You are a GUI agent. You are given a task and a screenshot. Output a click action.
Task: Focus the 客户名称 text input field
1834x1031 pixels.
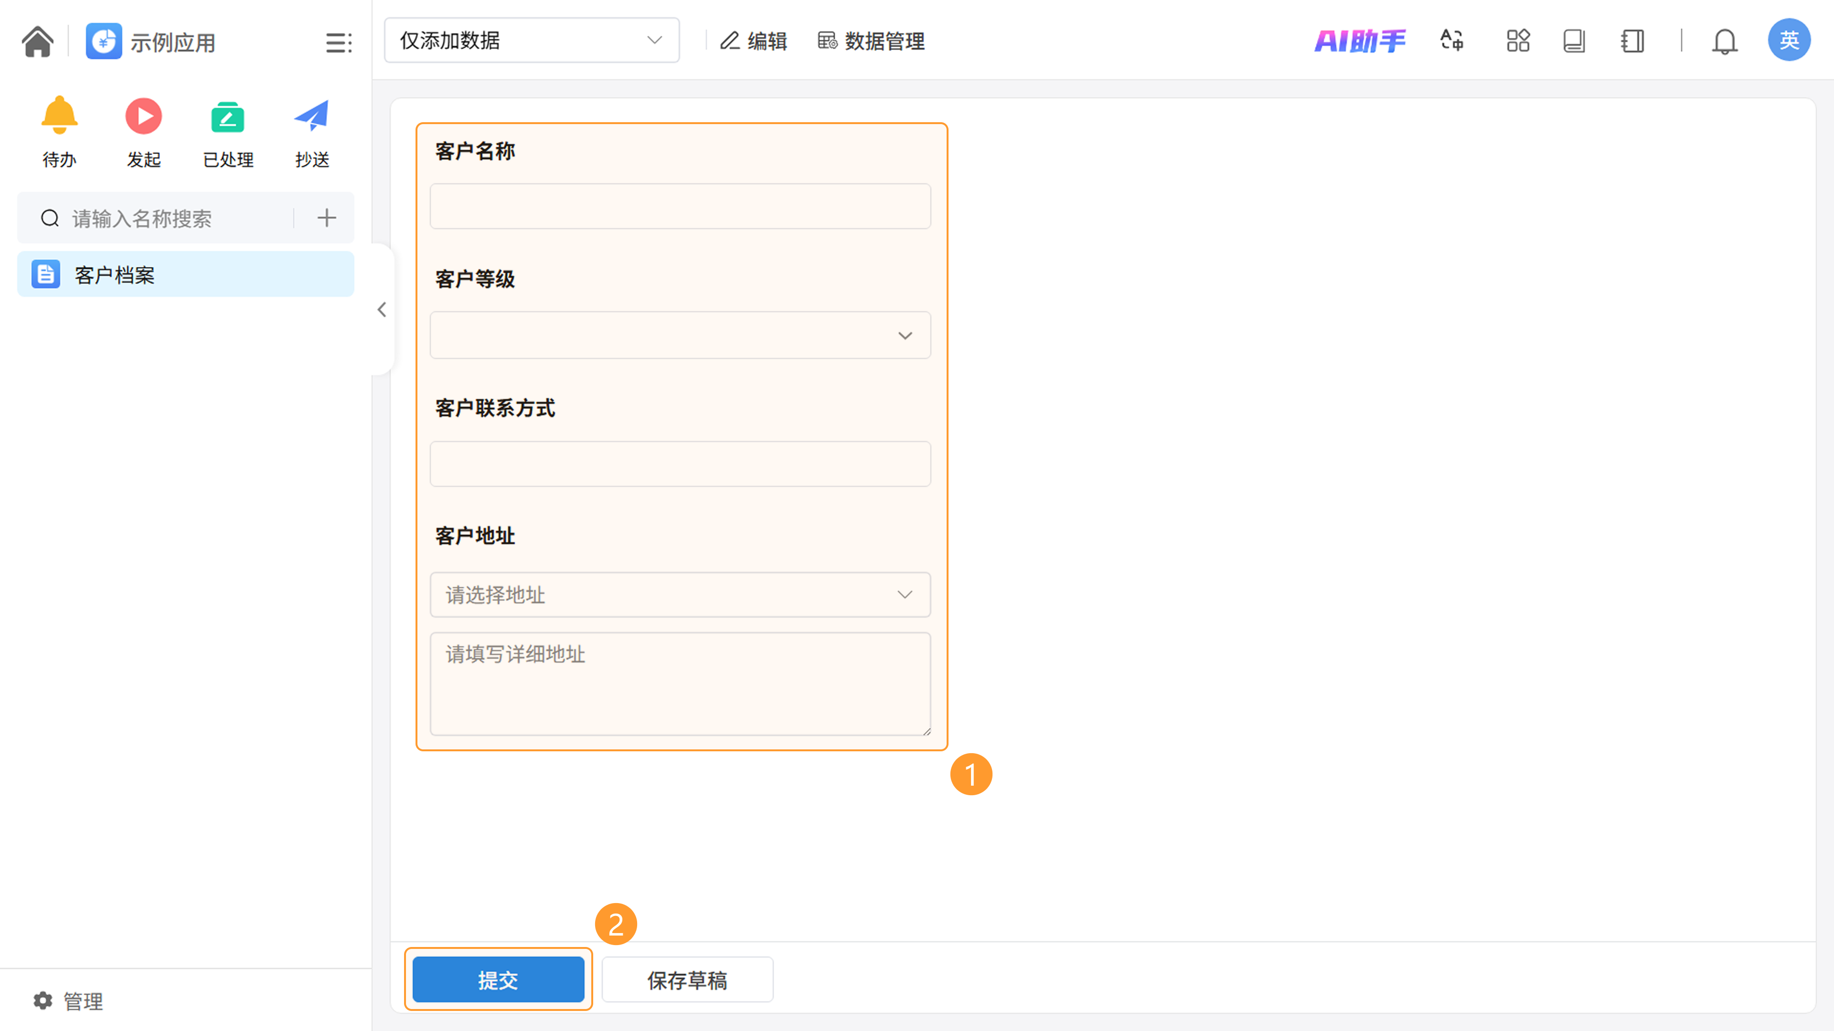[680, 206]
